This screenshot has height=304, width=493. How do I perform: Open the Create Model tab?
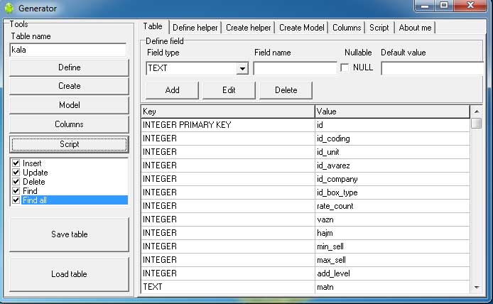point(302,28)
